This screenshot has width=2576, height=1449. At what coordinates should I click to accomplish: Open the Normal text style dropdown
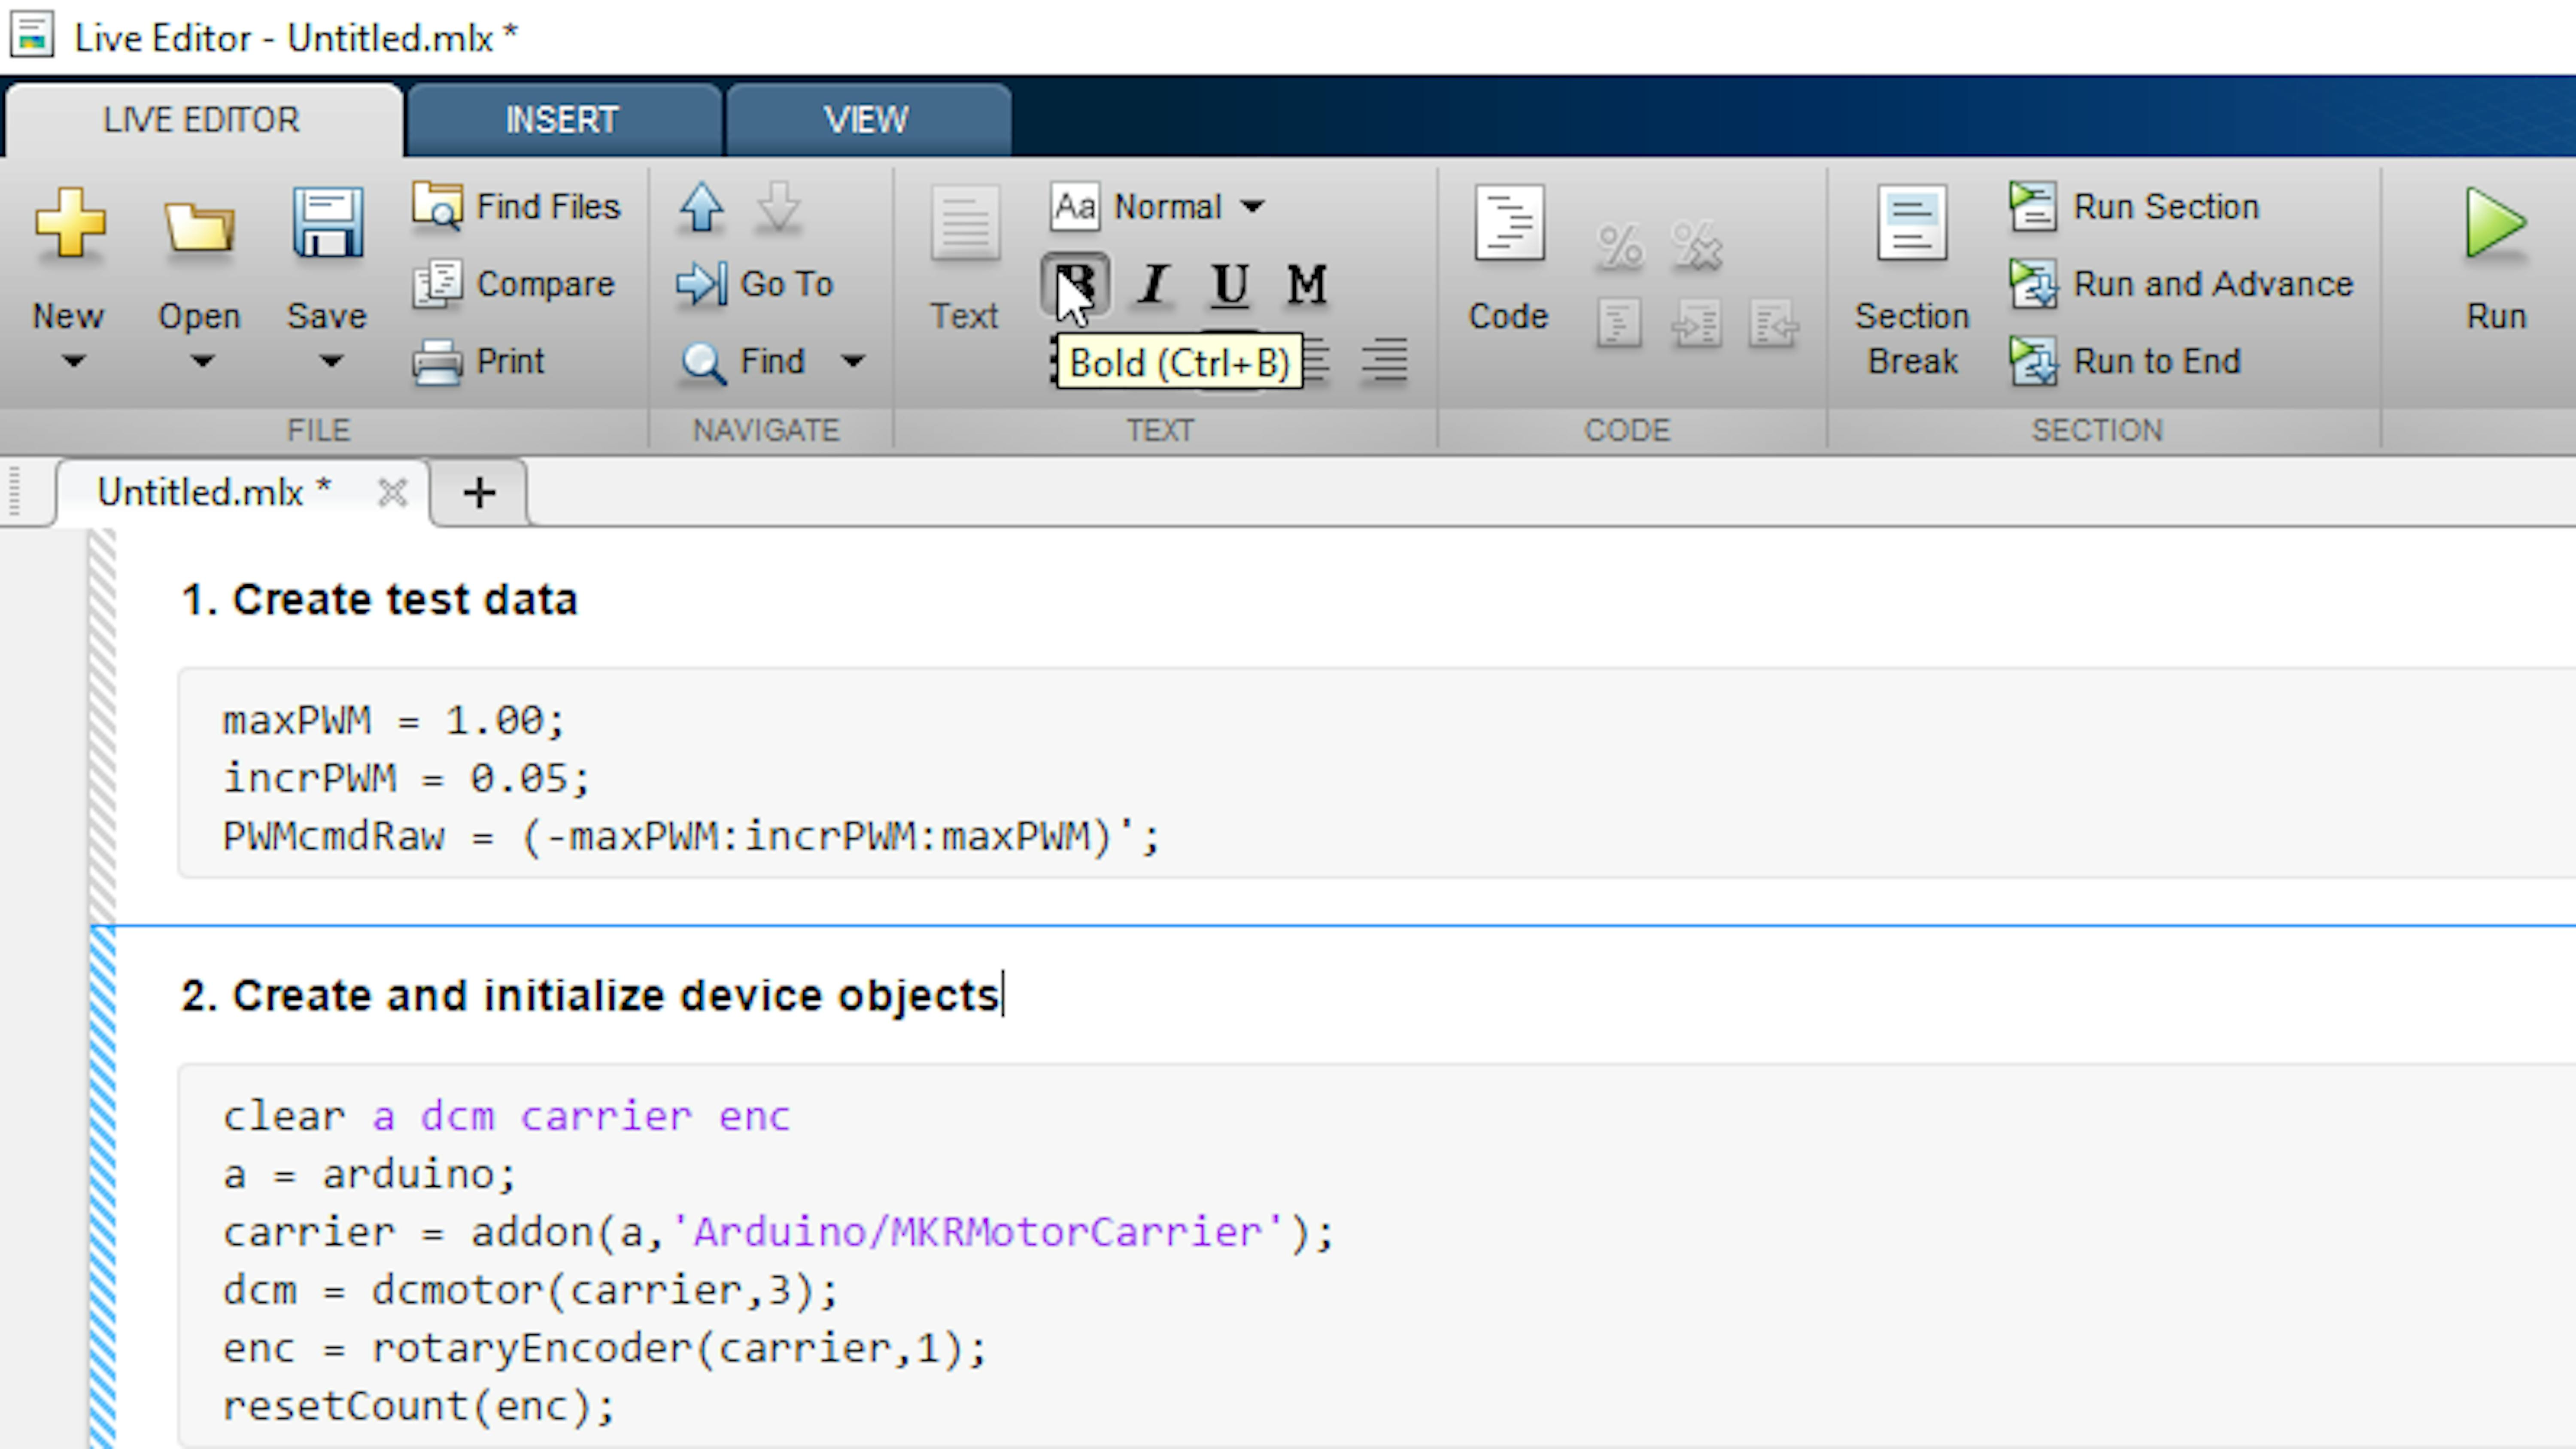point(1157,207)
